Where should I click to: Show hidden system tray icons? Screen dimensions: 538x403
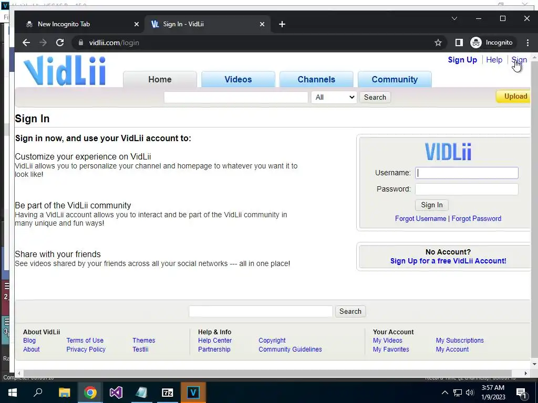click(444, 393)
